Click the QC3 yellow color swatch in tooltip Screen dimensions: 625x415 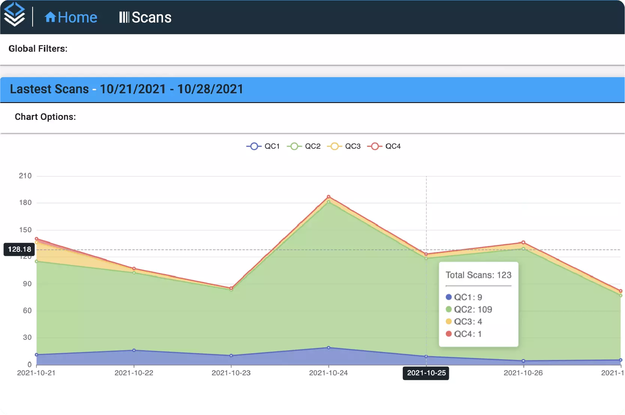coord(448,321)
